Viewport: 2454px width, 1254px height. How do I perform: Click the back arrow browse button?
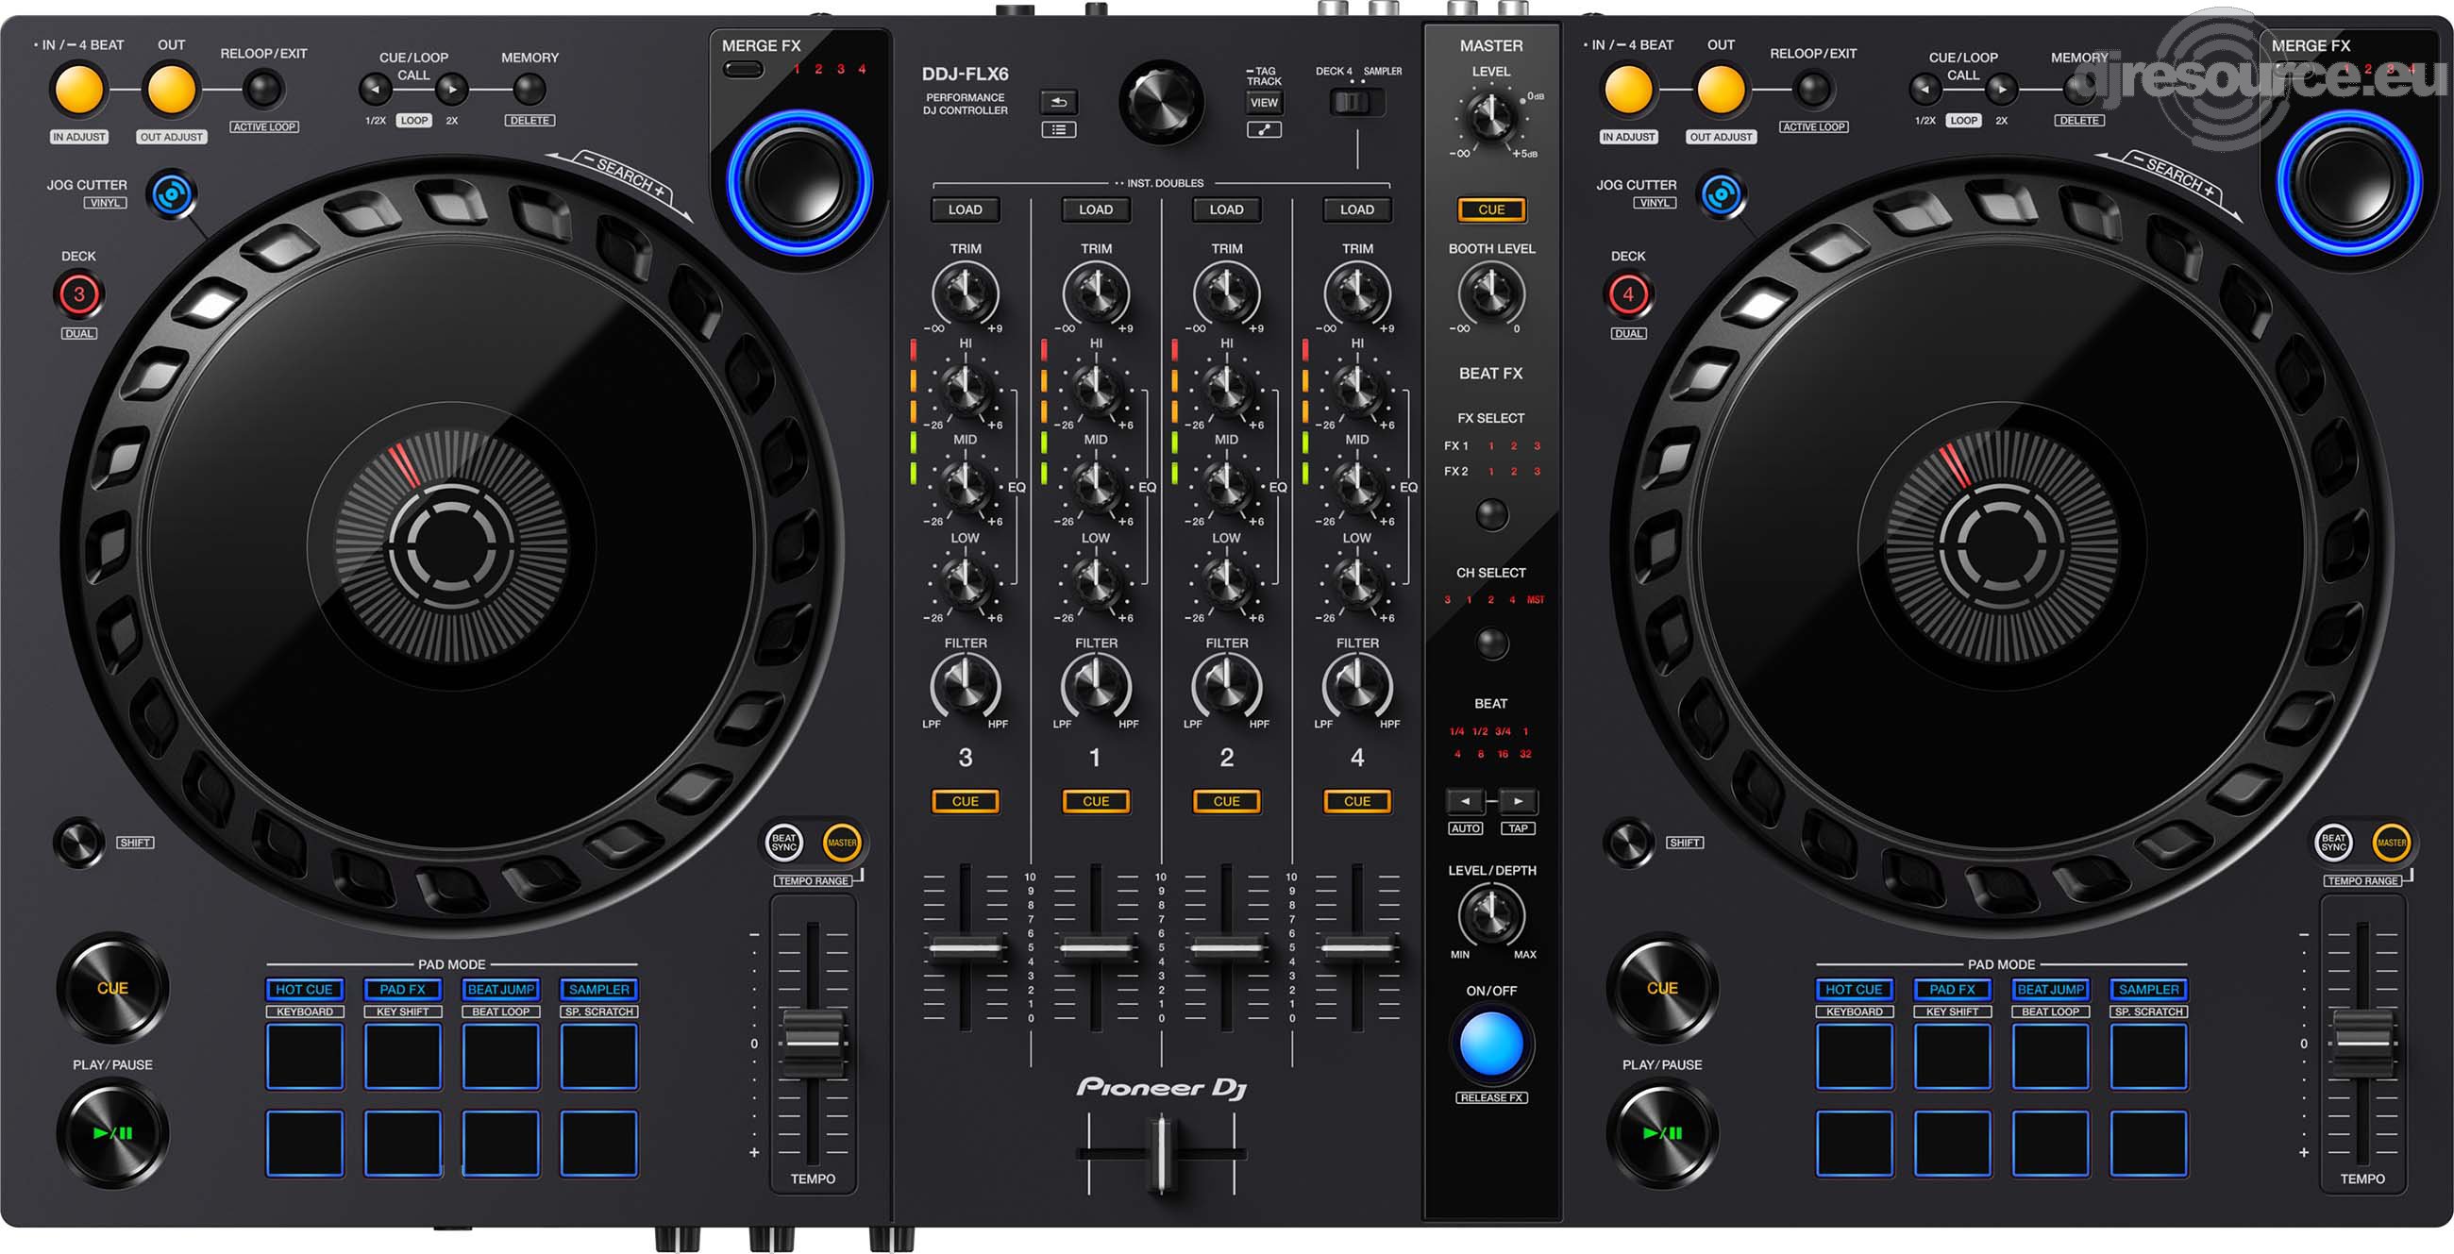[1058, 101]
